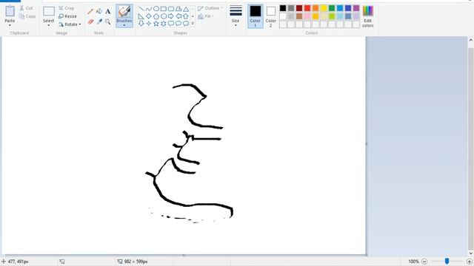The width and height of the screenshot is (474, 266).
Task: Expand the Brushes dropdown arrow
Action: (x=124, y=25)
